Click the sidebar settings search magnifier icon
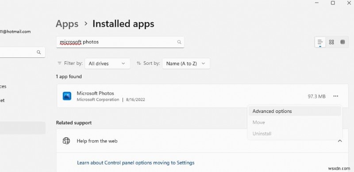The image size is (354, 172). (x=39, y=52)
